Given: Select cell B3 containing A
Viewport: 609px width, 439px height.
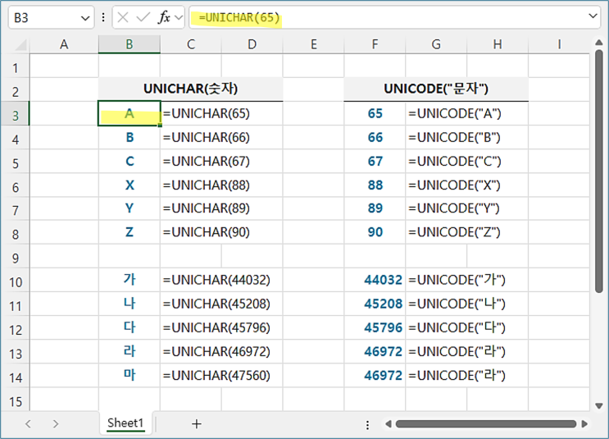Looking at the screenshot, I should pos(130,113).
